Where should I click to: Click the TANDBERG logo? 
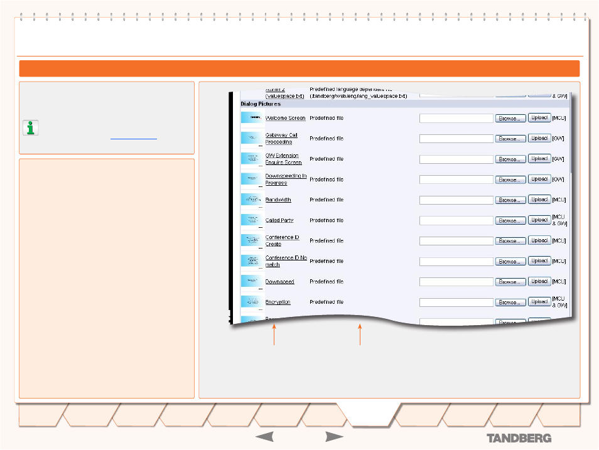point(518,438)
